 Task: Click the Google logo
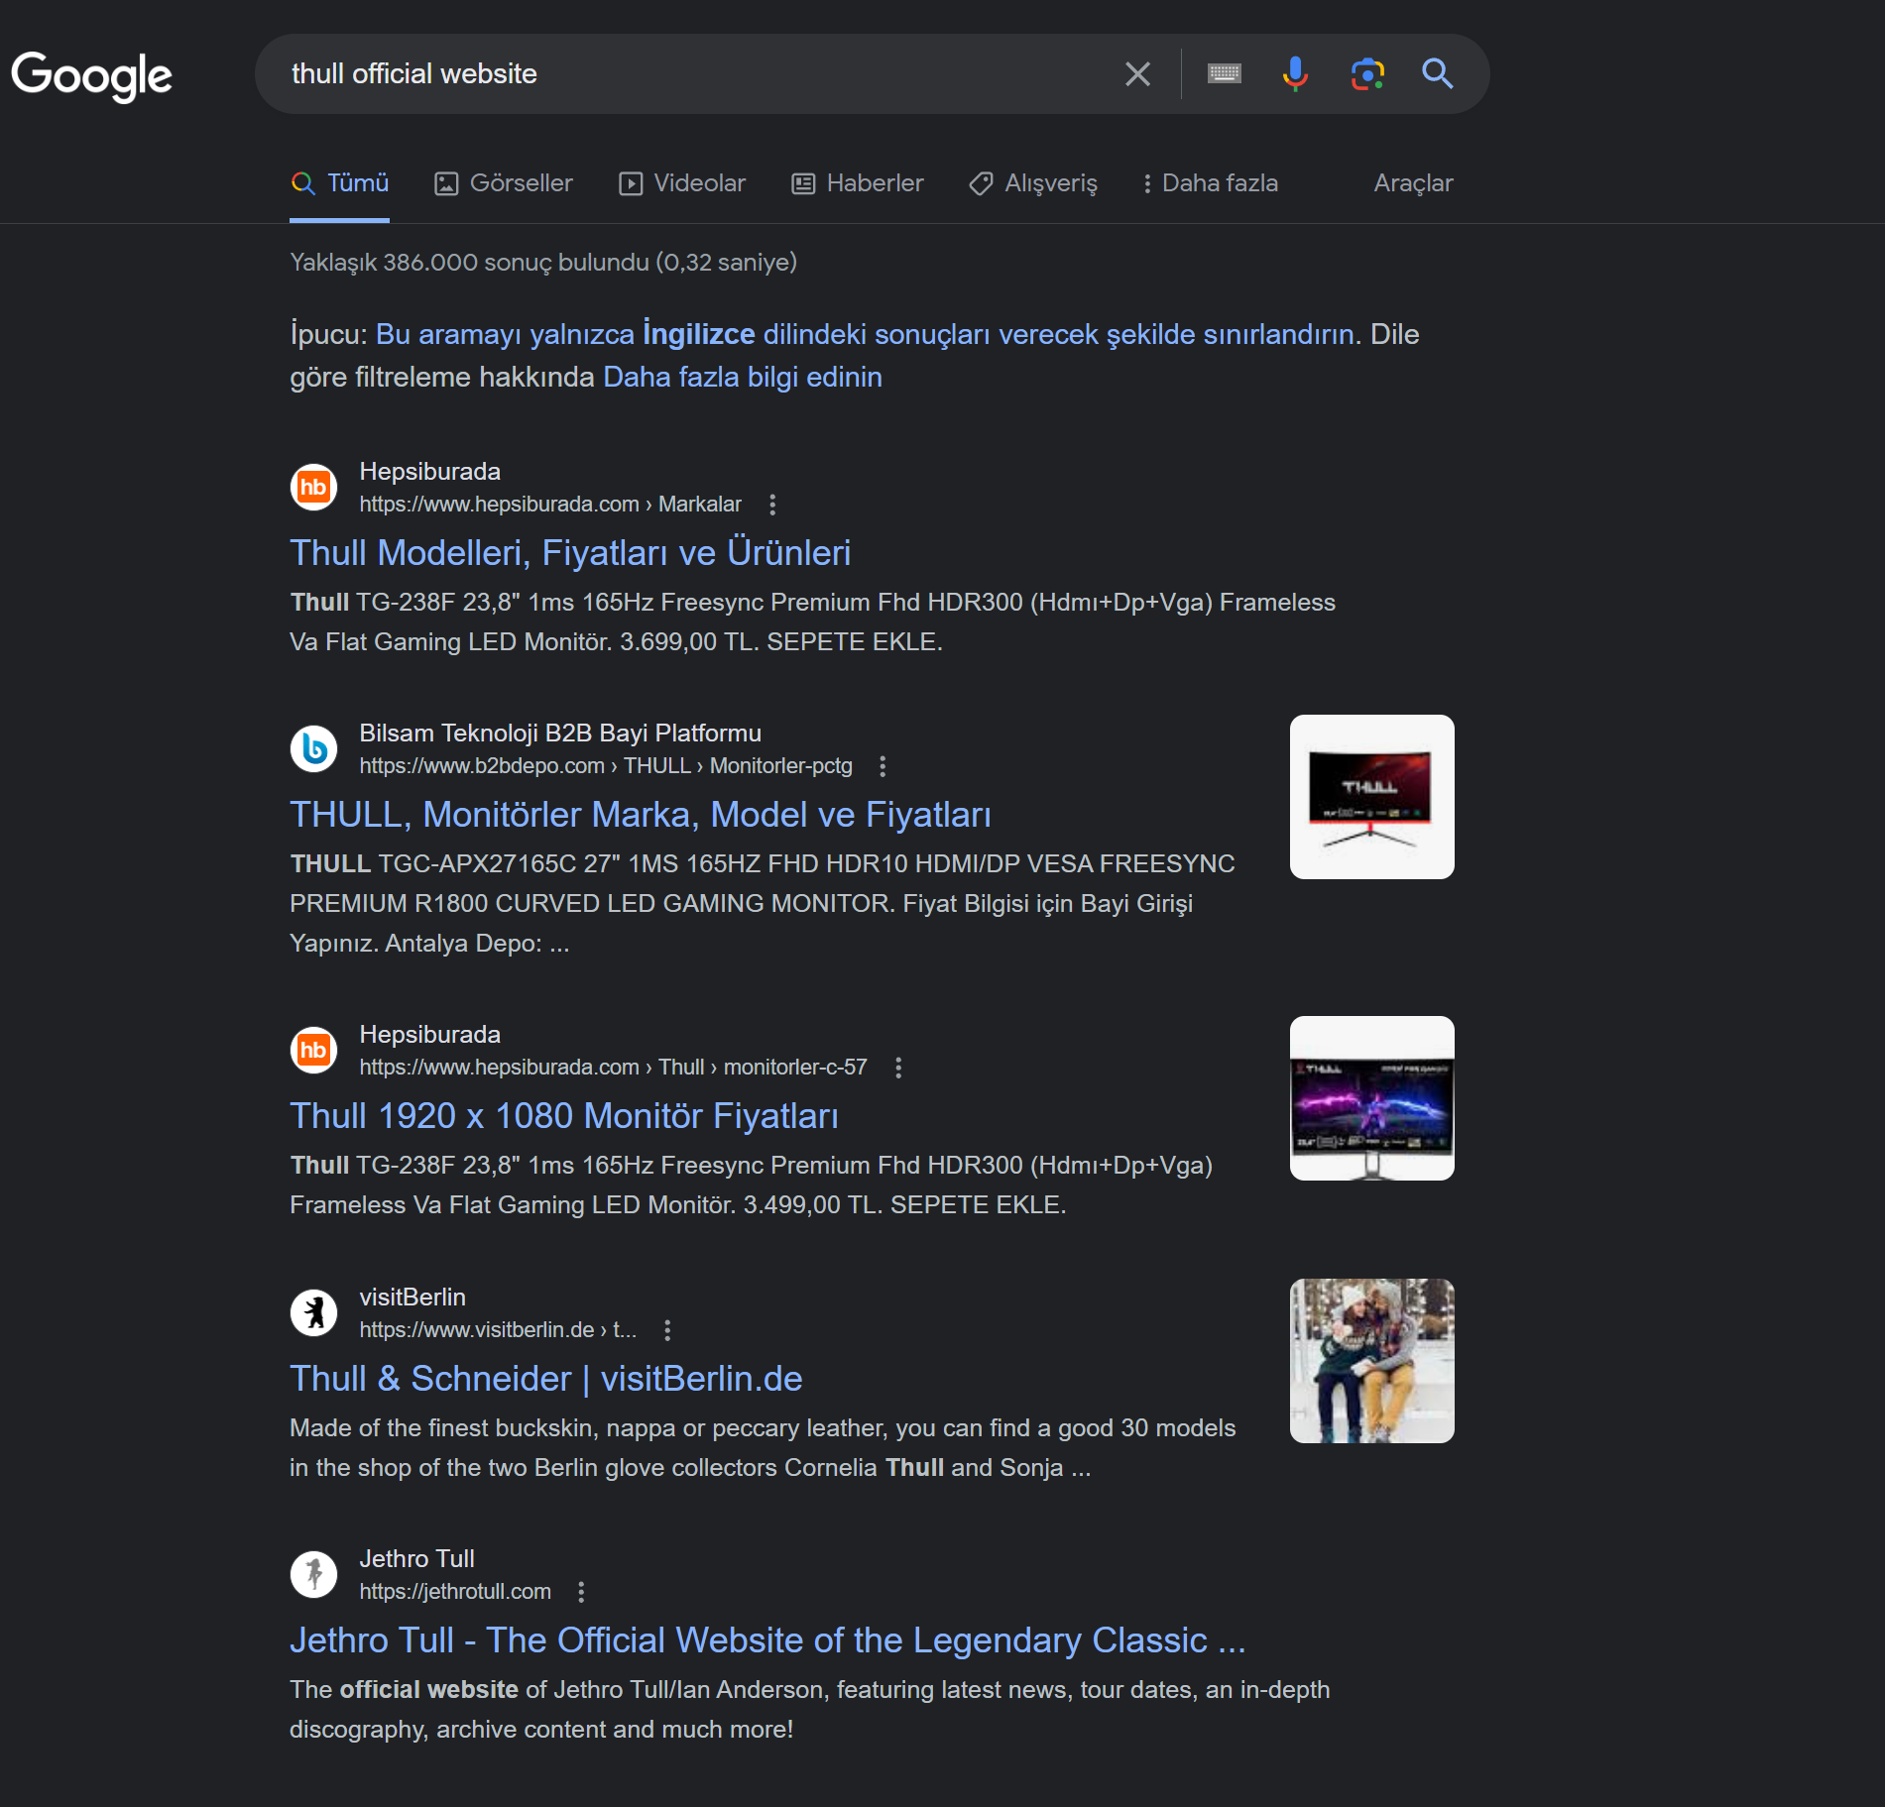click(91, 76)
